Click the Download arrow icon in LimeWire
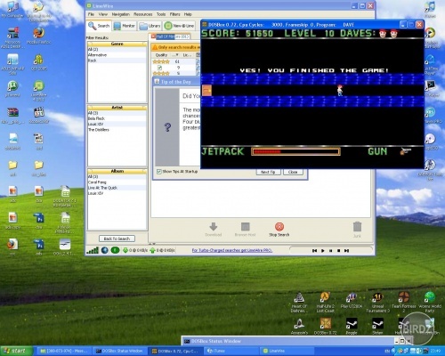Screen dimensions: 445x356 click(x=214, y=227)
